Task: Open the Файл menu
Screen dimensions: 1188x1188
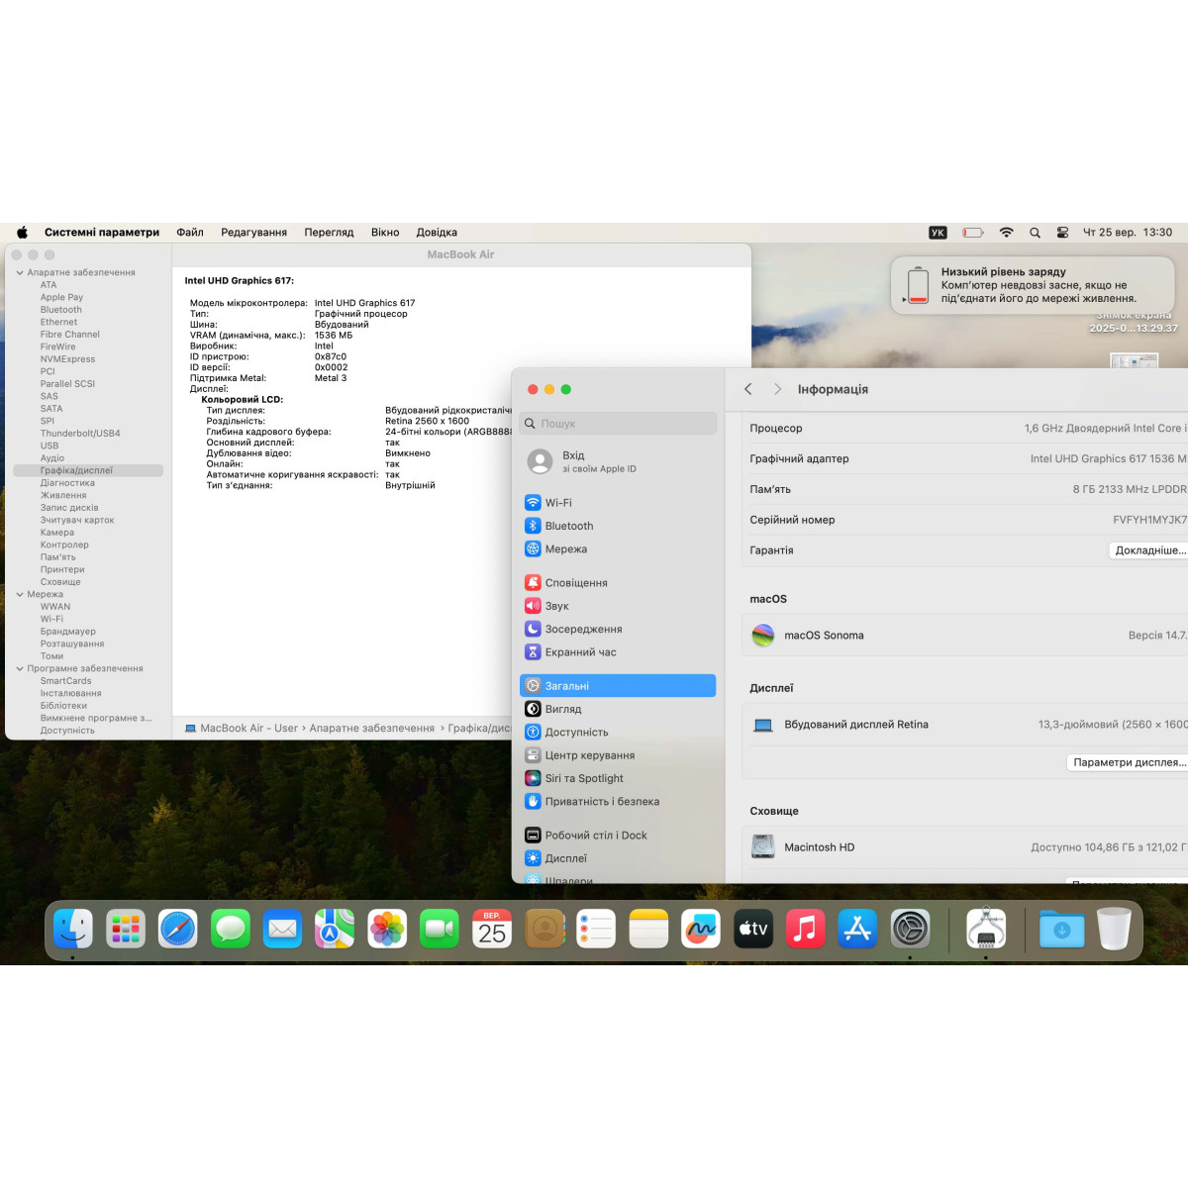Action: (x=190, y=233)
